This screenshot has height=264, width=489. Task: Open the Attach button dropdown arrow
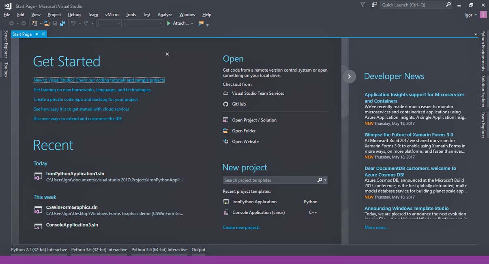click(x=192, y=23)
